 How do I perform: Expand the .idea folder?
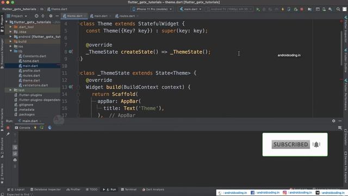(x=10, y=32)
